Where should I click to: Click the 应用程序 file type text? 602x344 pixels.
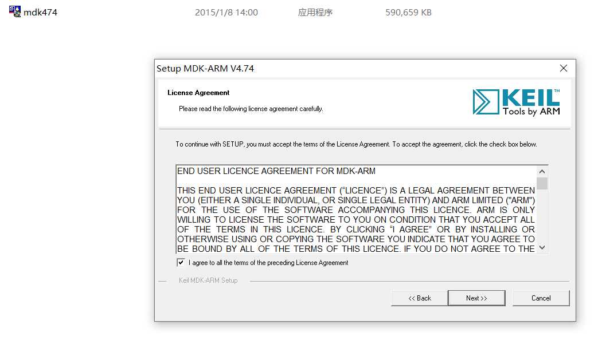315,12
